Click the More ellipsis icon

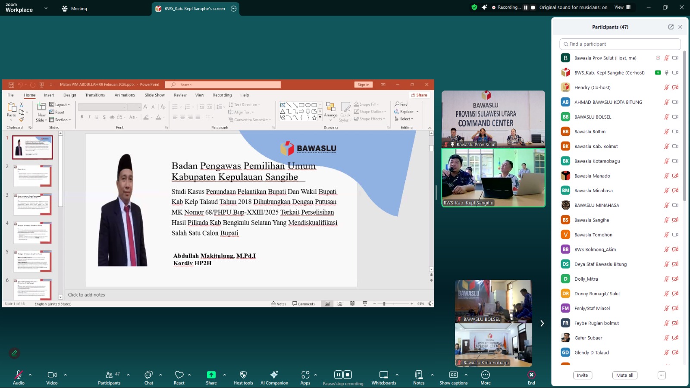(486, 375)
